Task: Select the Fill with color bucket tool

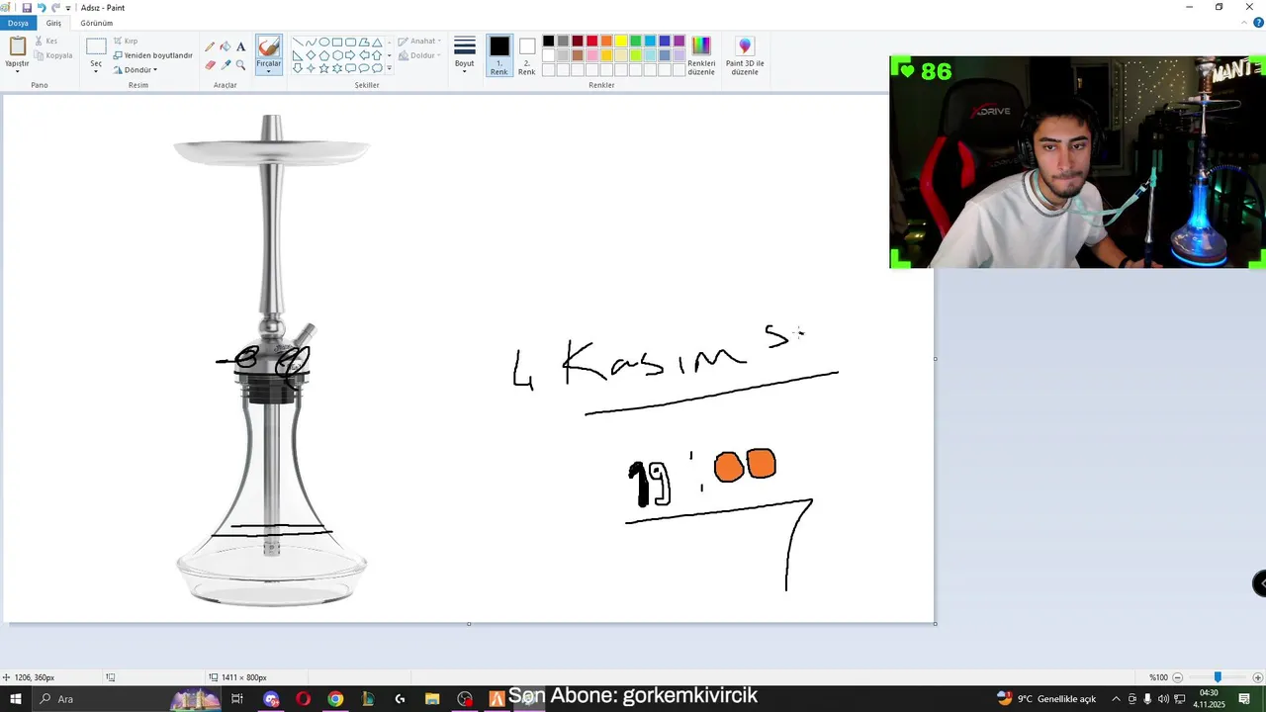Action: (x=226, y=46)
